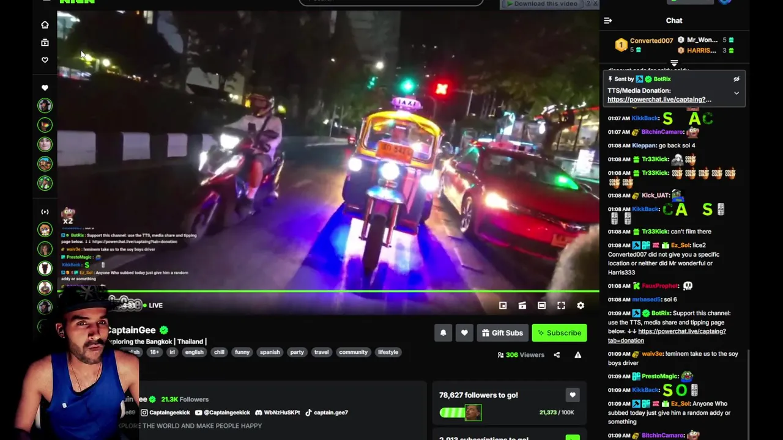Open the Browse icon in sidebar
The height and width of the screenshot is (440, 783).
45,42
